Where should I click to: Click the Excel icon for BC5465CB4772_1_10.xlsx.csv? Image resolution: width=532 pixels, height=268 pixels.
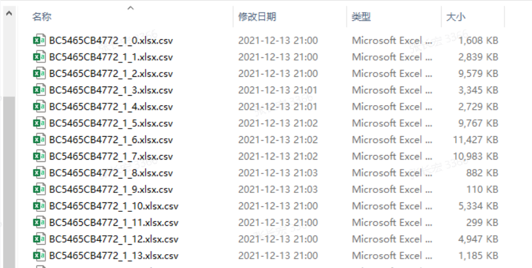(39, 206)
